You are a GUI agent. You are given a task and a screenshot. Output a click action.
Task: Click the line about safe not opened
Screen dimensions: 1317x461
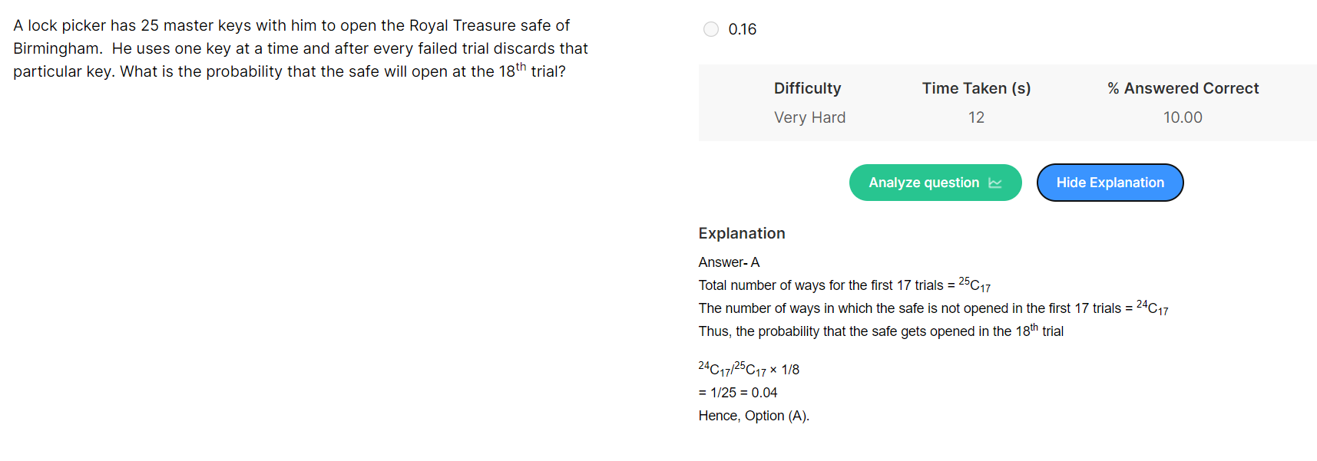[x=933, y=308]
